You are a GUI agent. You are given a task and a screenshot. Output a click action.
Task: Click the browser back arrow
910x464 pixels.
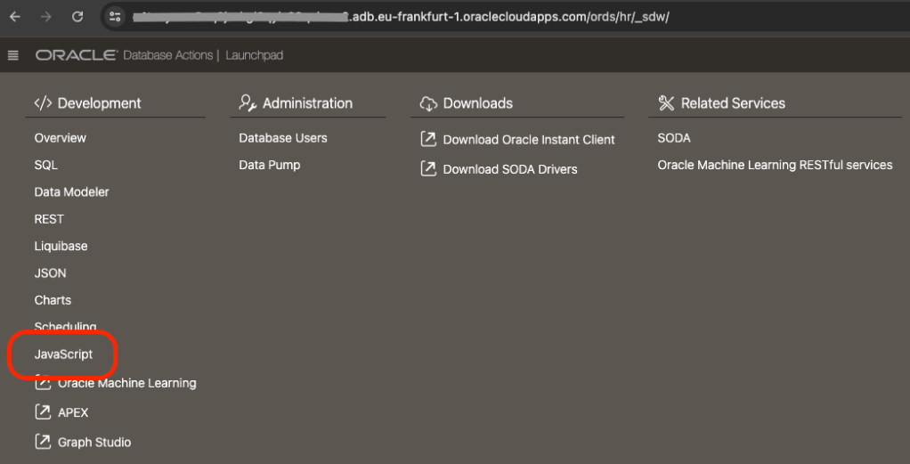point(14,17)
